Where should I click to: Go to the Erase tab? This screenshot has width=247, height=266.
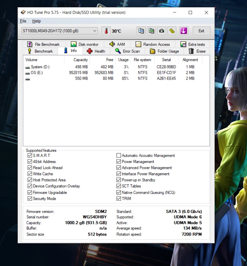[197, 51]
